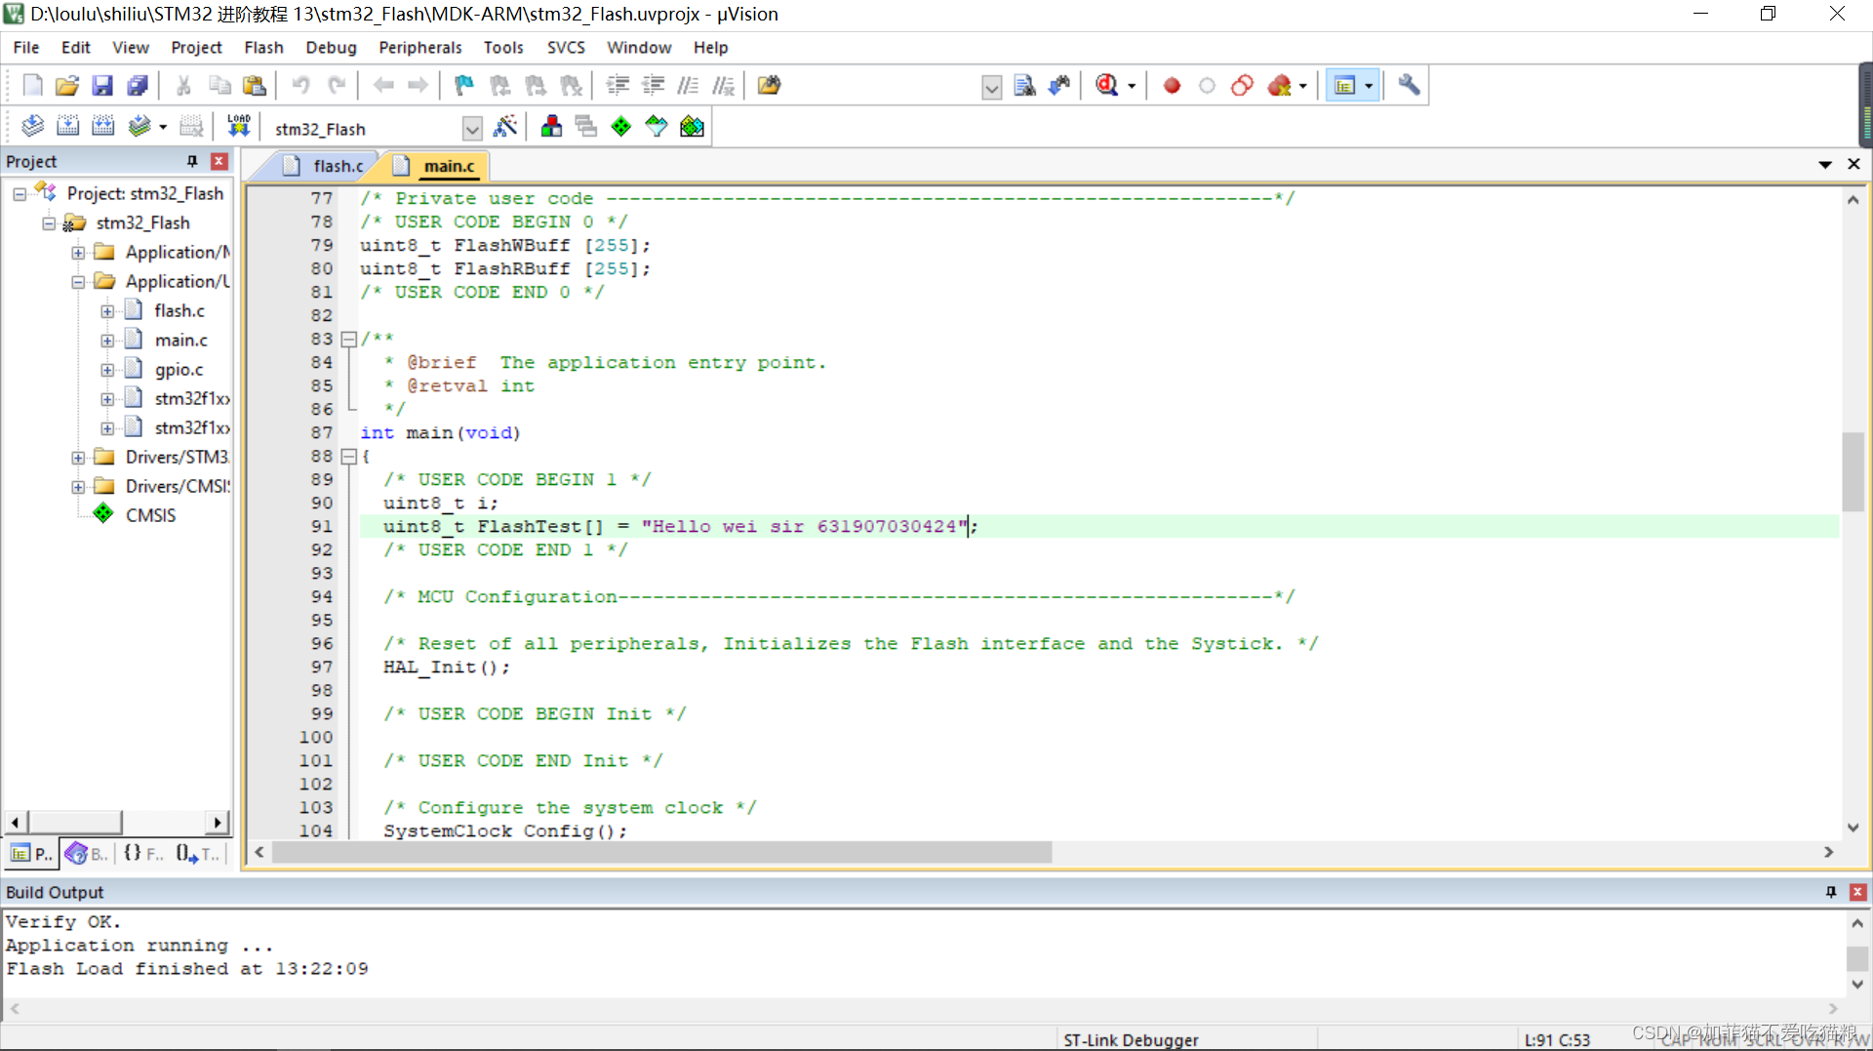Open the SVCS menu
1873x1051 pixels.
[566, 47]
